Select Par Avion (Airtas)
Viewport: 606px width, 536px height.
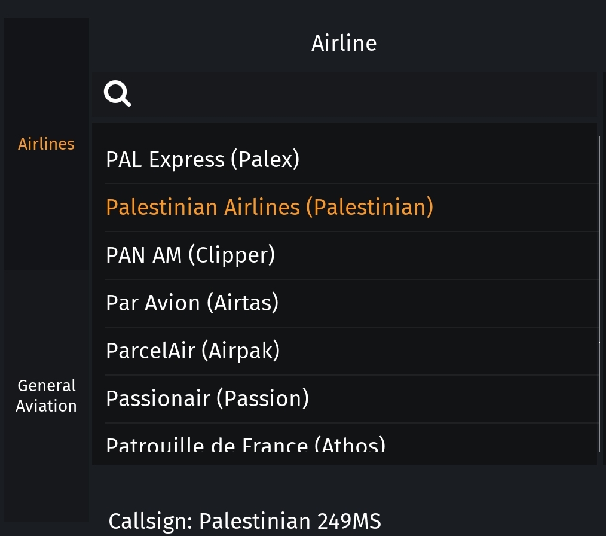pos(192,303)
